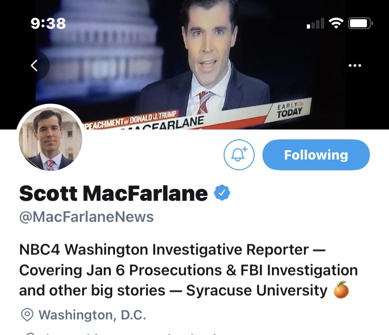Tap the location pin icon
389x335 pixels.
27,314
